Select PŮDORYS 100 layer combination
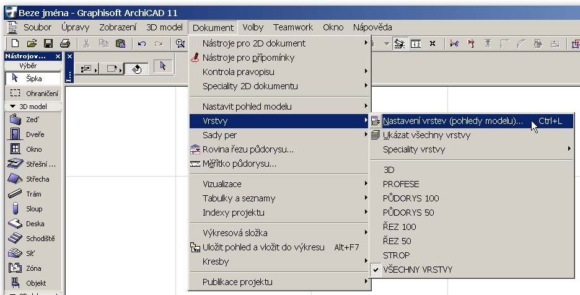 472,198
